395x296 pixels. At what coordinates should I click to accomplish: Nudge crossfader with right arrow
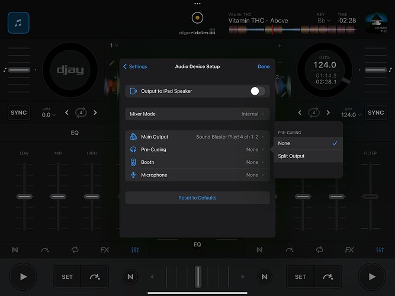[x=243, y=277]
